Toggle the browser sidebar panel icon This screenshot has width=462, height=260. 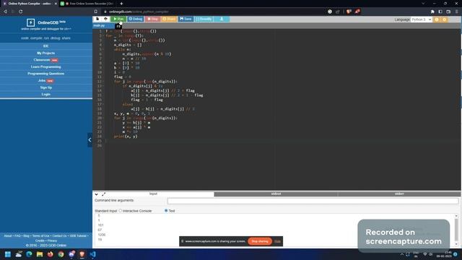[x=440, y=12]
